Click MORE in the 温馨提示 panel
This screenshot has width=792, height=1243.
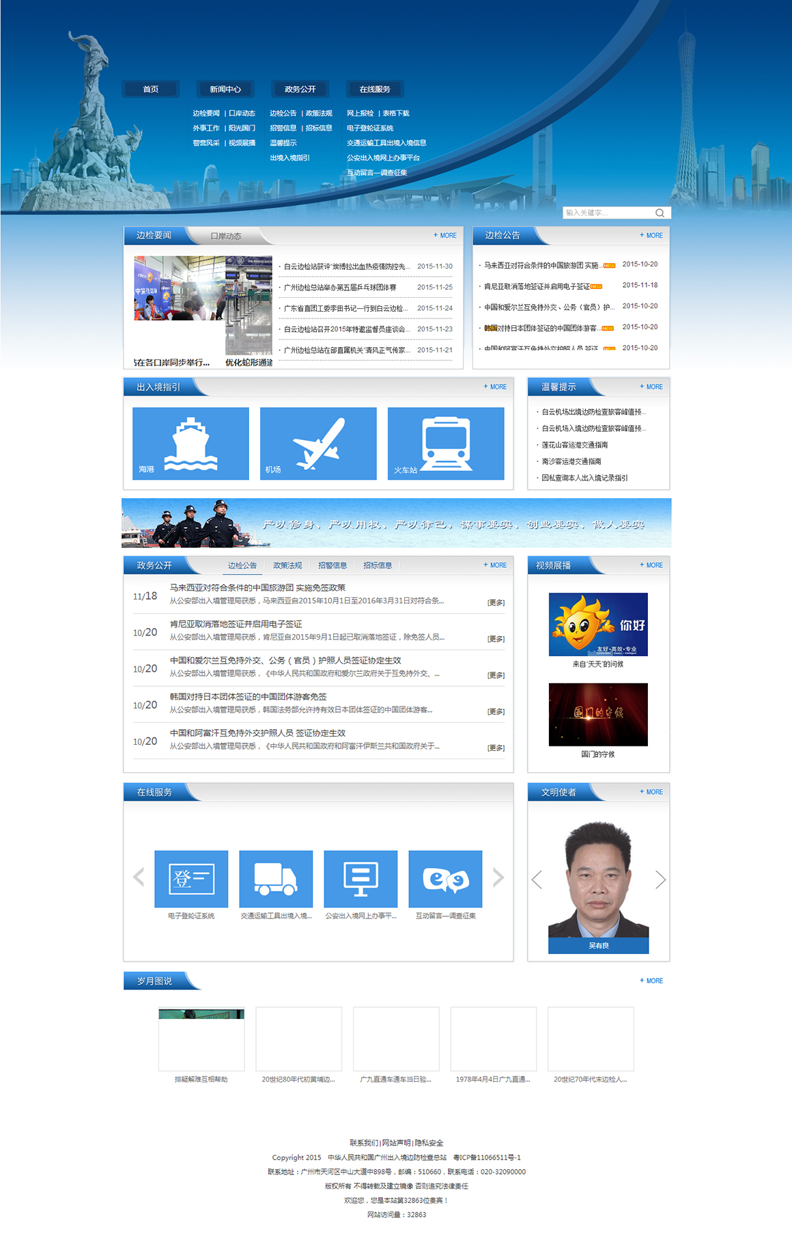[x=651, y=387]
